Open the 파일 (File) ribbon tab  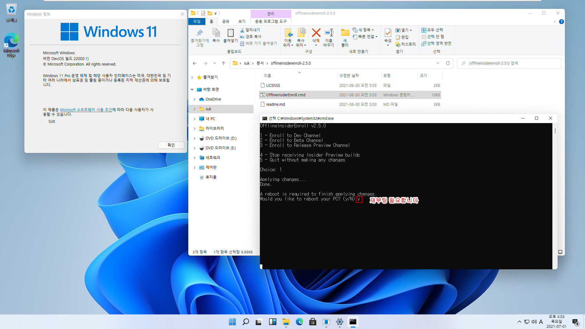coord(197,21)
